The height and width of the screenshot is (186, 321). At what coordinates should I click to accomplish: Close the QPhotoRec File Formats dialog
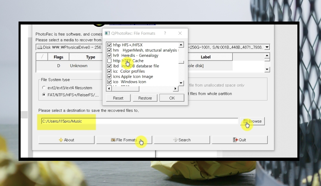click(x=180, y=33)
